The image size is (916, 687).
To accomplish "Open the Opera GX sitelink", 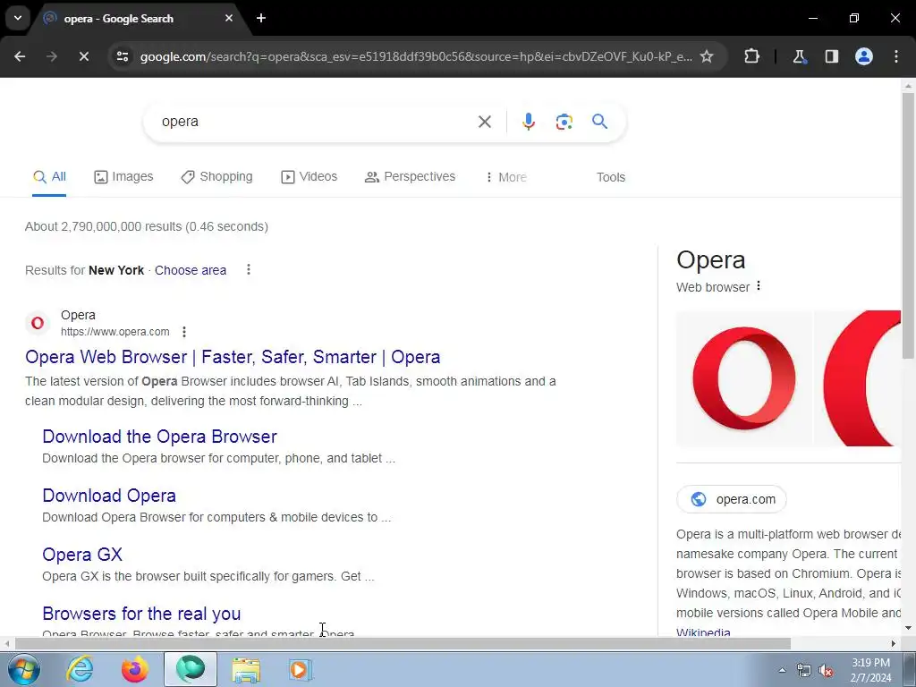I will click(x=82, y=555).
